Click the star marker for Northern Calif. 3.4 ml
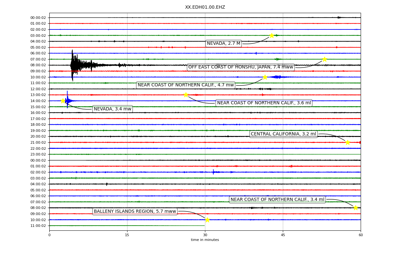The height and width of the screenshot is (256, 410). click(x=356, y=208)
